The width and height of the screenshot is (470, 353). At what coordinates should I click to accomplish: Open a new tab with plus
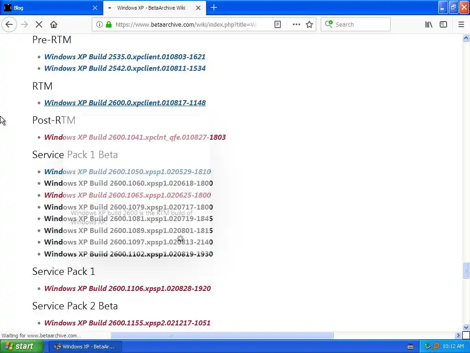[x=214, y=8]
